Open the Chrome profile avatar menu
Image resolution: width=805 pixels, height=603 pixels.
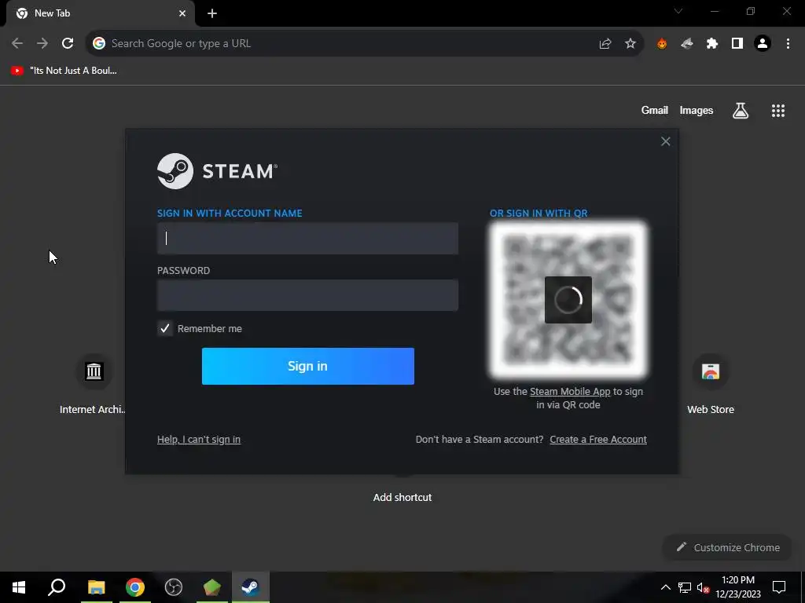(763, 44)
